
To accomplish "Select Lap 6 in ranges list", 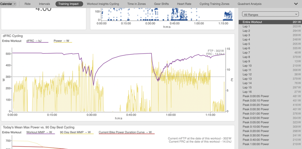I will (270, 48).
